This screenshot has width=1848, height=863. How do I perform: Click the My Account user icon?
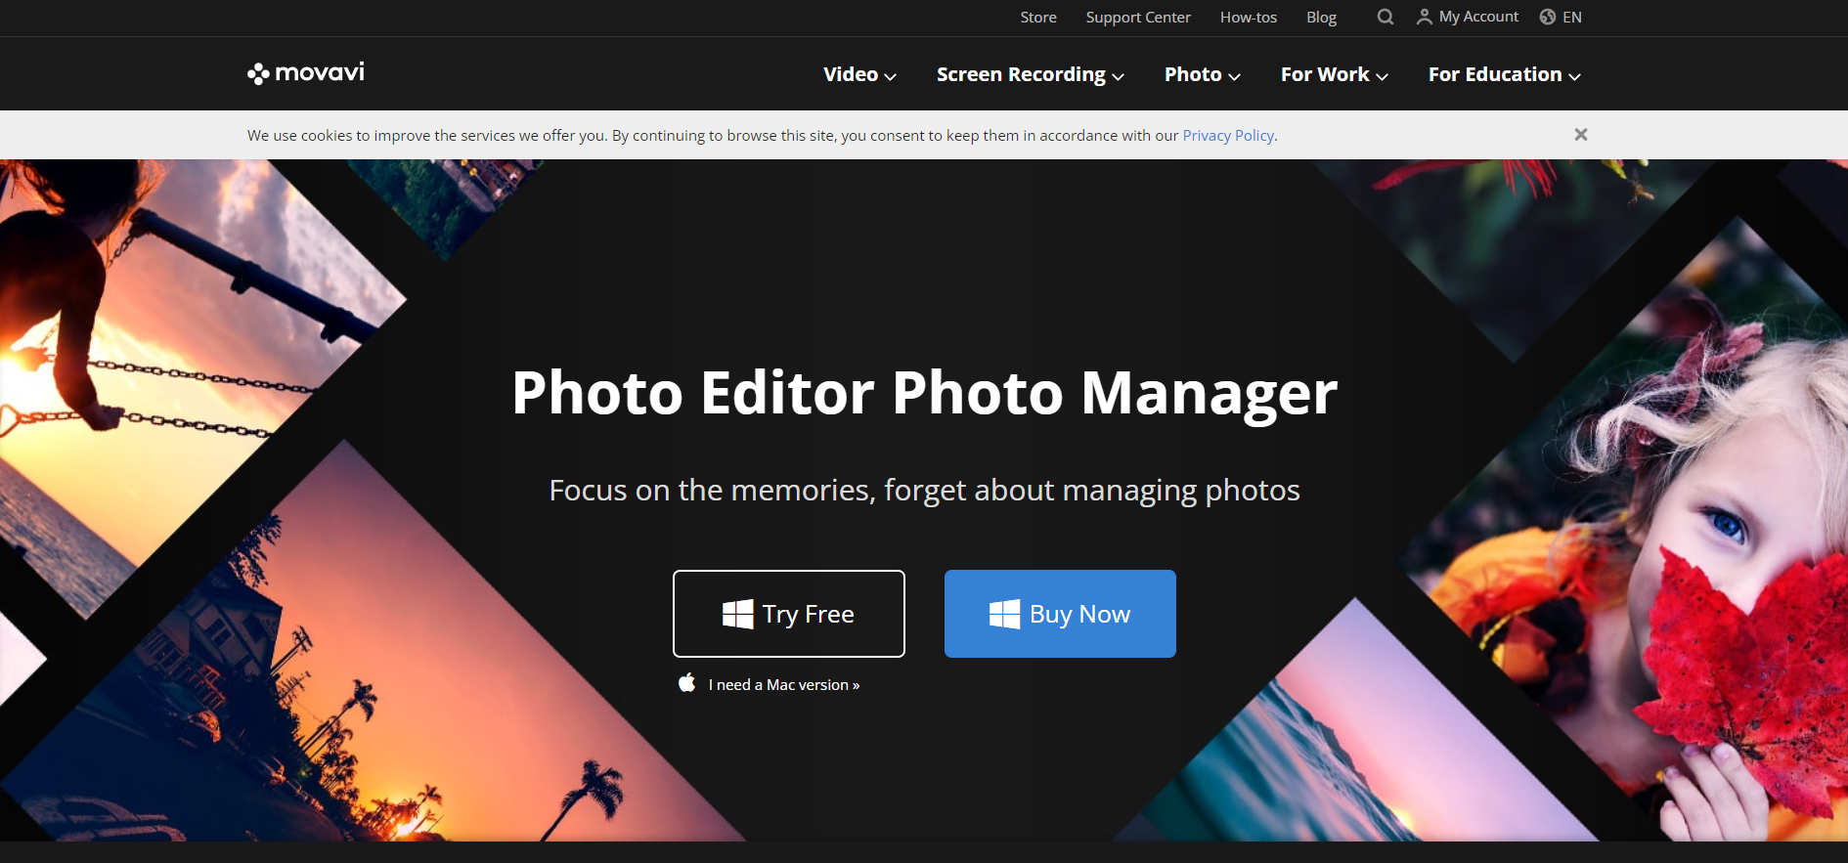coord(1424,17)
